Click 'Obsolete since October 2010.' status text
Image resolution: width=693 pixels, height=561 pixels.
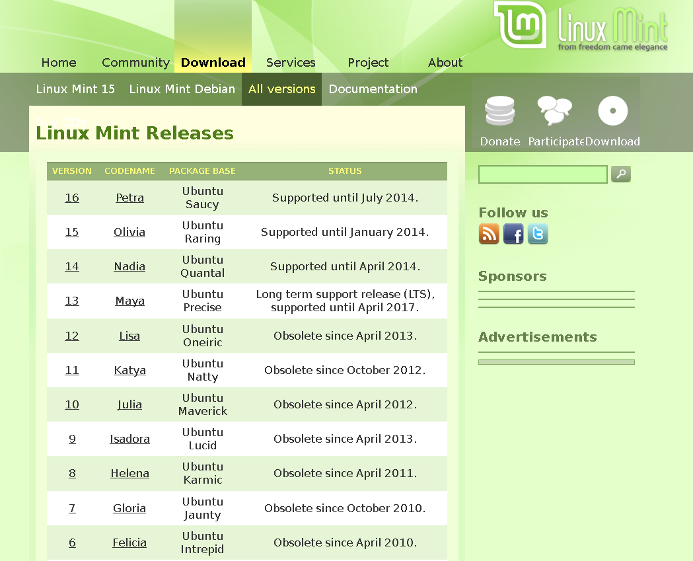click(x=345, y=508)
